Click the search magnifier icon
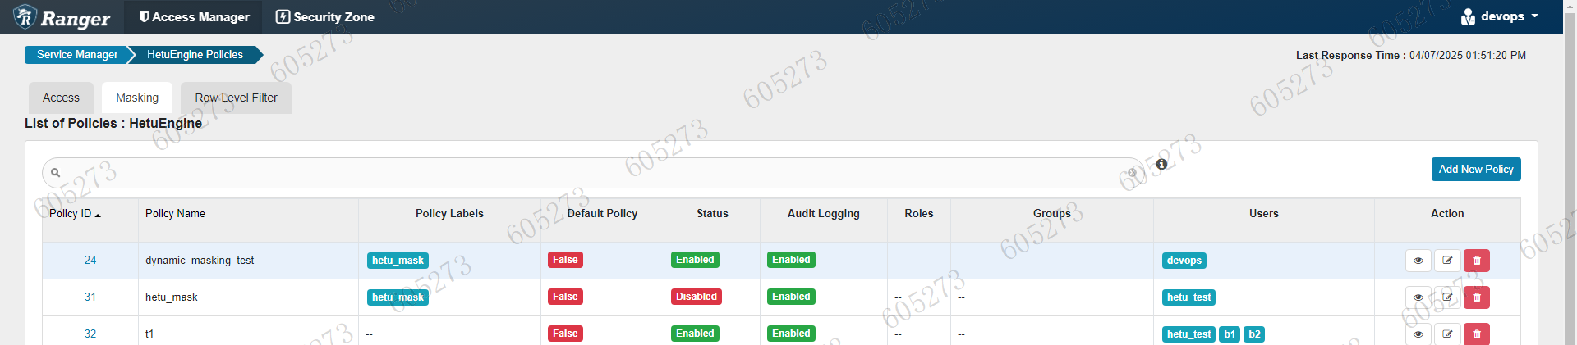The image size is (1577, 345). pos(56,173)
